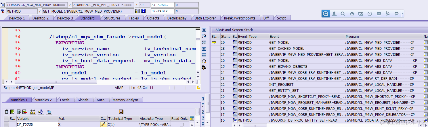Switch to the Variables 2 tab
Viewport: 428px width, 127px height.
pos(43,100)
